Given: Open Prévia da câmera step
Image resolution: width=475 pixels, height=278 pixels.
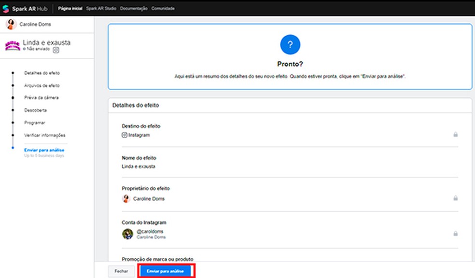Looking at the screenshot, I should click(x=42, y=98).
